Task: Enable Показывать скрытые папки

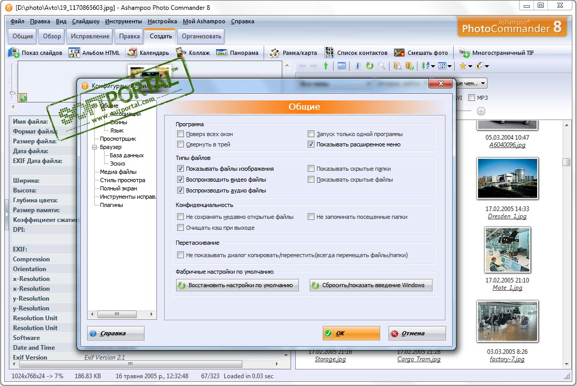Action: pos(311,168)
